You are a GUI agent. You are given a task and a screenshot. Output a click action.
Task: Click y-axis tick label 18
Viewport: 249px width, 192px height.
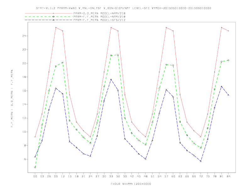pos(24,77)
